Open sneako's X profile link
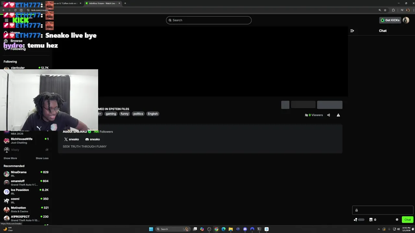Viewport: 415px width, 233px height. tap(71, 139)
